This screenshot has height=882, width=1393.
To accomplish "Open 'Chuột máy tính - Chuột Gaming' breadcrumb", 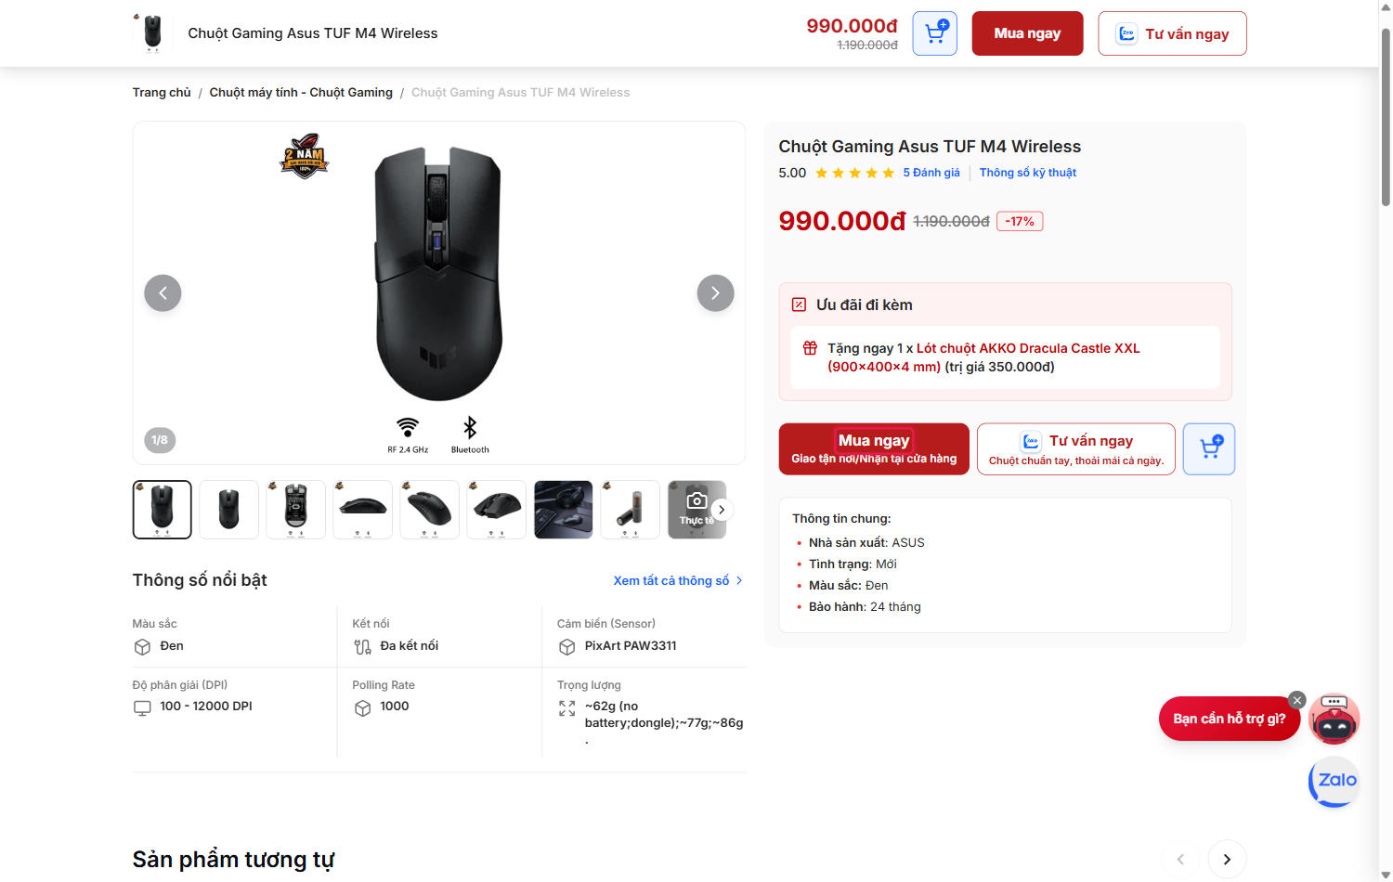I will [x=301, y=92].
